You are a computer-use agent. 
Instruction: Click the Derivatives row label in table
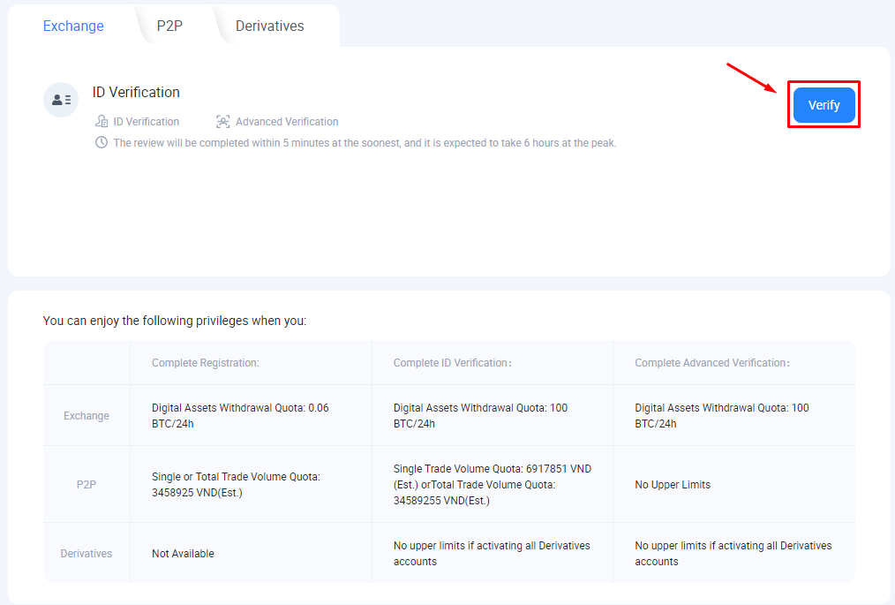click(x=86, y=554)
